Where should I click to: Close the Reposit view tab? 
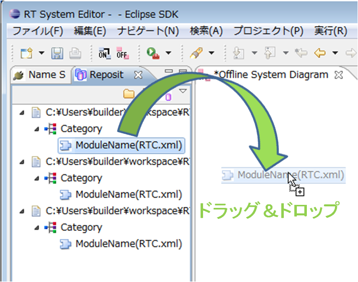138,75
